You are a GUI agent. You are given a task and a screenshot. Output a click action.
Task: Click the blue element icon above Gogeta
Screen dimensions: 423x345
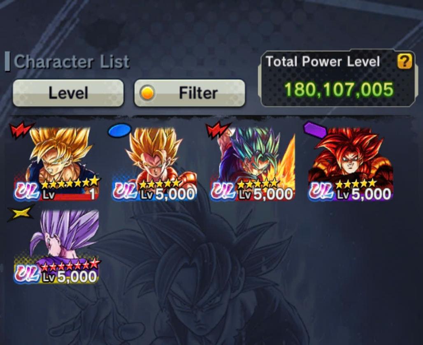tap(119, 131)
